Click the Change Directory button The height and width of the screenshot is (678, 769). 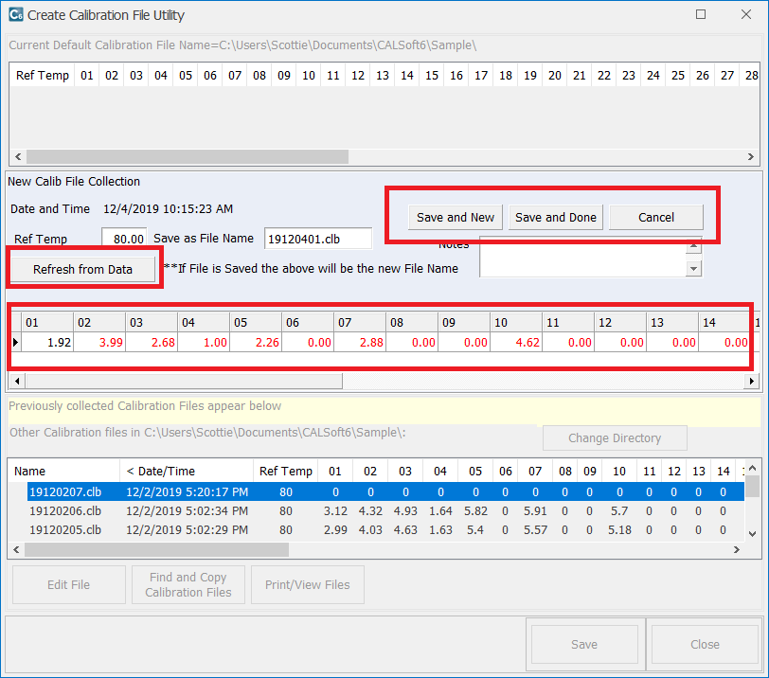pos(615,437)
